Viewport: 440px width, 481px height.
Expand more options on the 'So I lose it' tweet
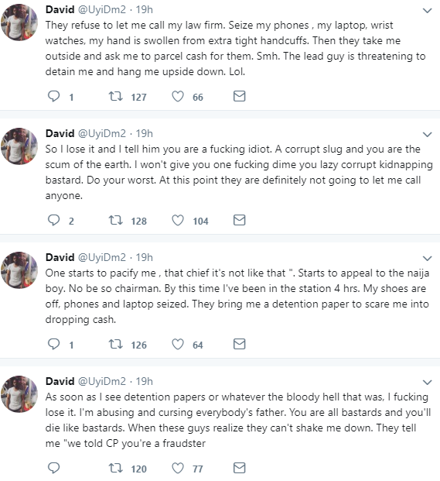[427, 135]
